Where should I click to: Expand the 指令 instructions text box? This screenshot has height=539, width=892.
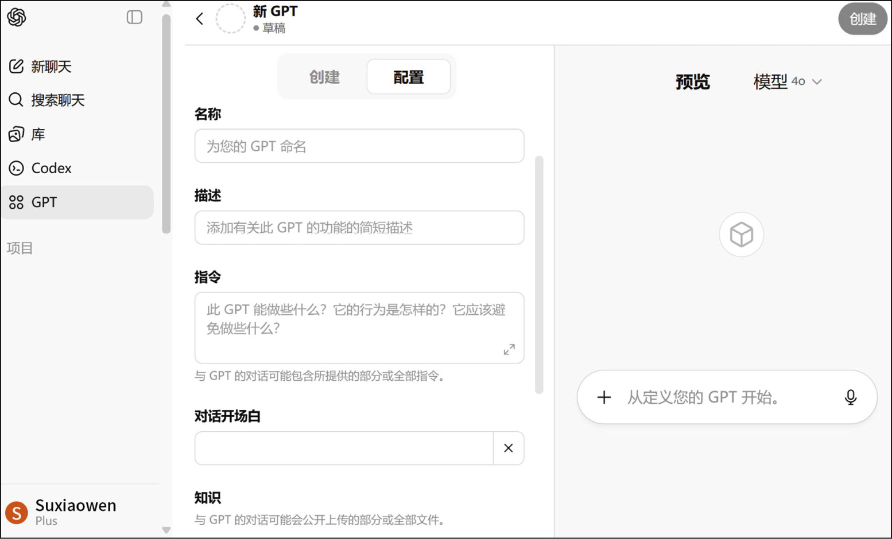509,349
